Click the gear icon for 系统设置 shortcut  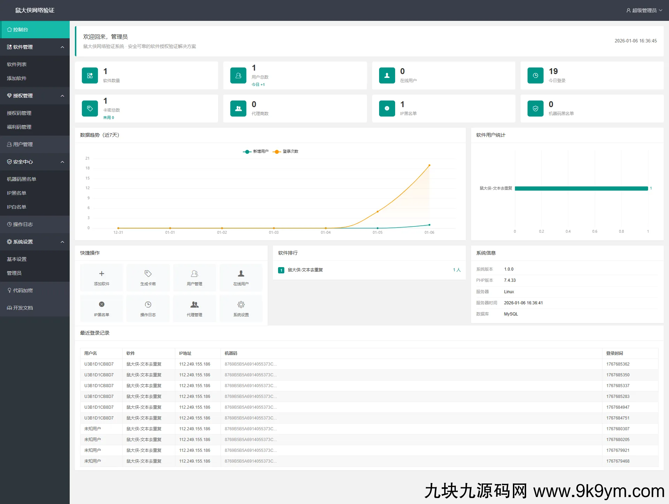click(x=241, y=305)
